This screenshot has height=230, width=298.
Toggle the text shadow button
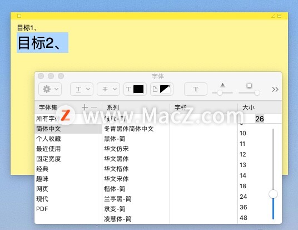click(x=196, y=89)
